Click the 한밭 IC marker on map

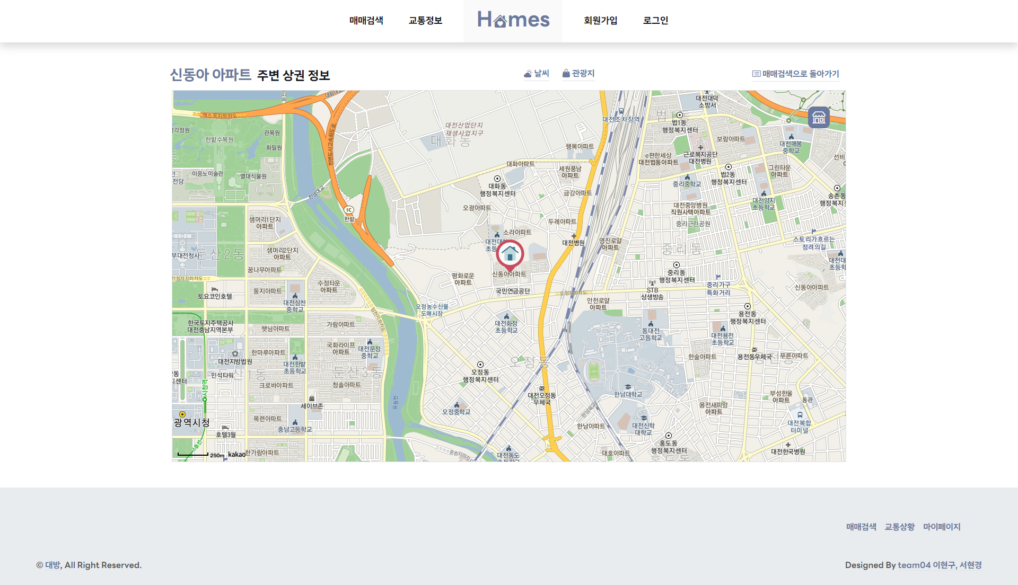click(349, 210)
